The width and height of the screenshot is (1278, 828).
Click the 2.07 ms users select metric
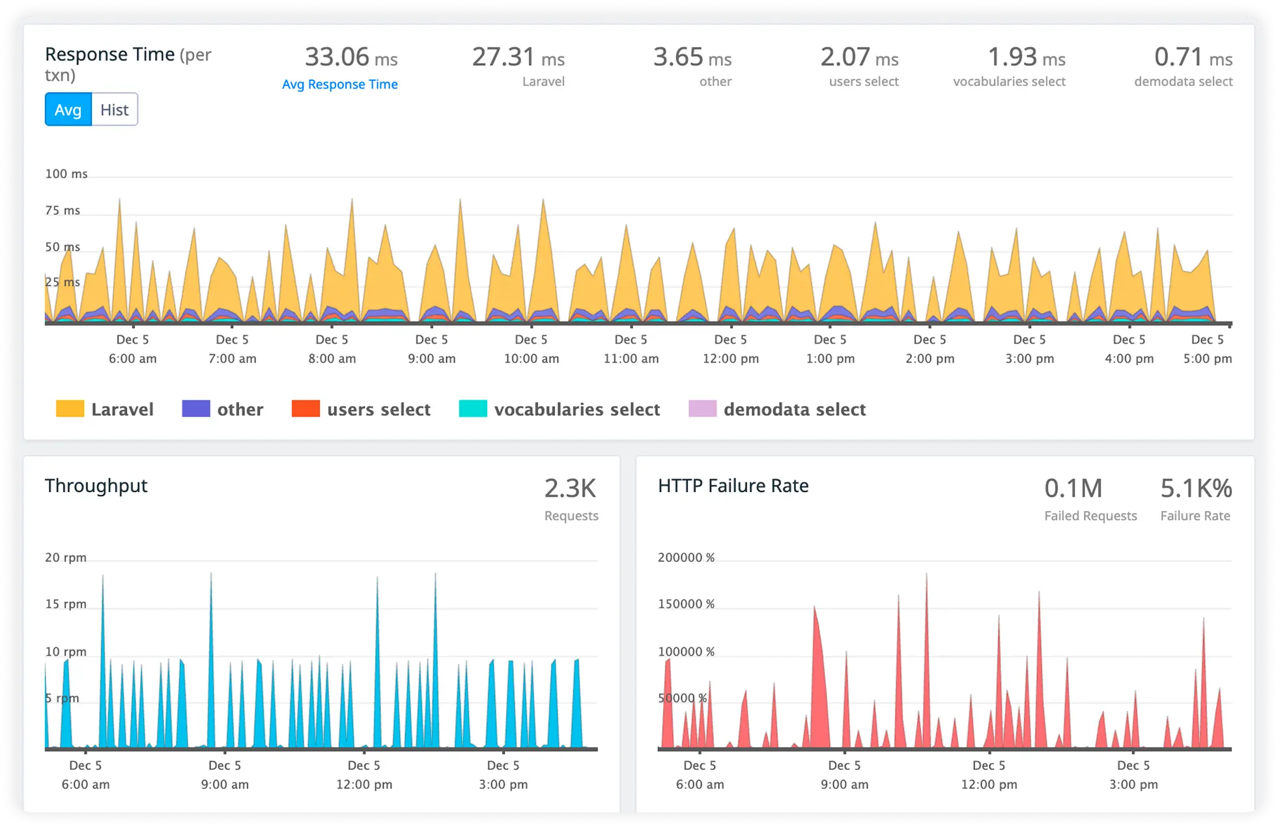(x=860, y=57)
